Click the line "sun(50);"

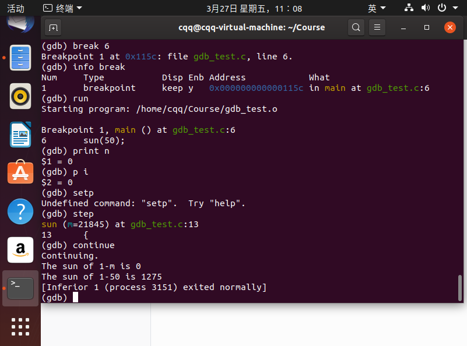click(x=104, y=140)
